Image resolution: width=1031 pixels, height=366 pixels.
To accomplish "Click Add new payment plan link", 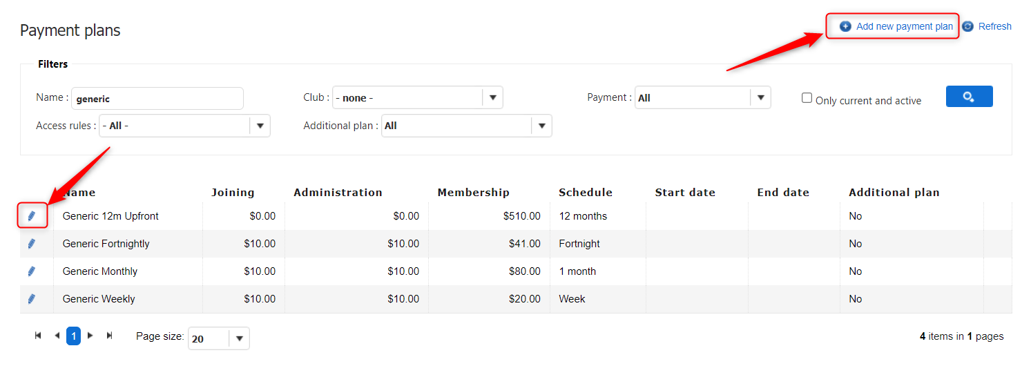I will pos(904,26).
